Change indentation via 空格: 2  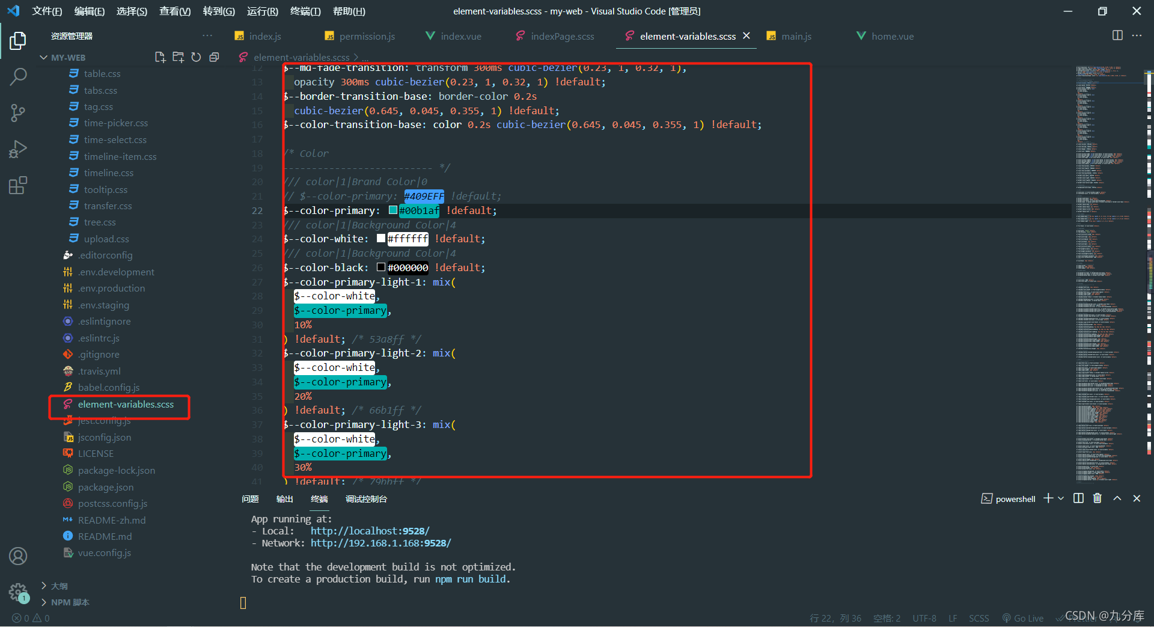tap(887, 618)
